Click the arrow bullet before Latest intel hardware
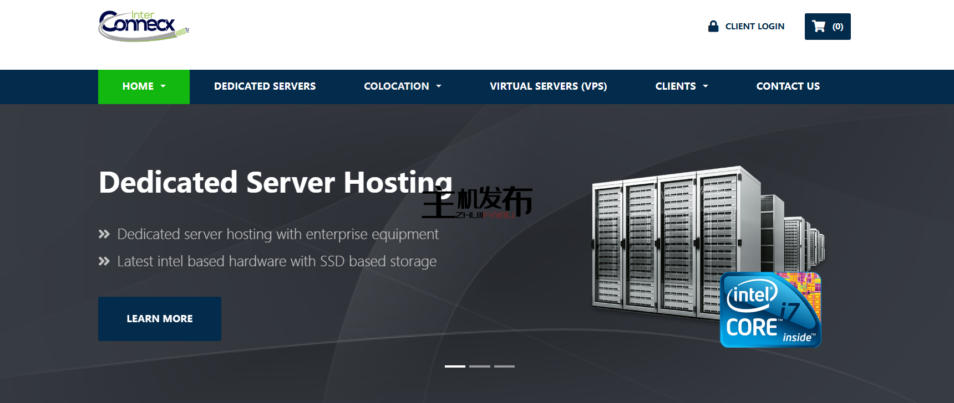 point(104,261)
